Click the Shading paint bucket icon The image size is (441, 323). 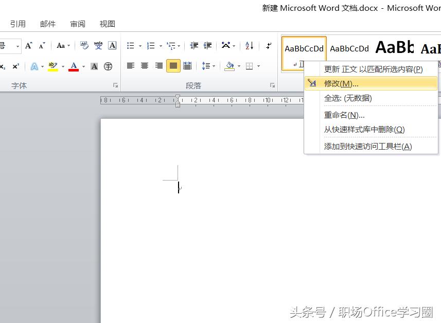(x=229, y=66)
